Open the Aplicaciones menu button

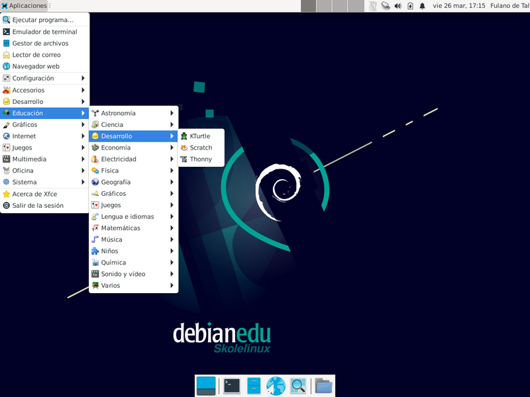[25, 6]
